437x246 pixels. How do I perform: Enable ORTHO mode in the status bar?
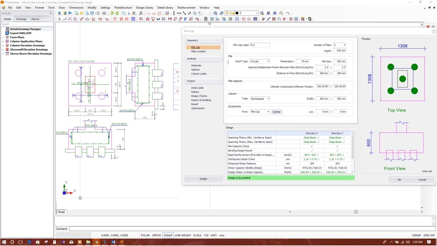pos(156,235)
